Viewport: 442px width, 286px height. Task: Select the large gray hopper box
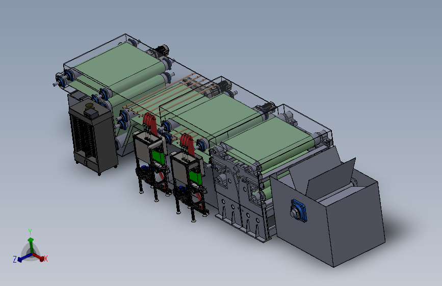(328, 214)
